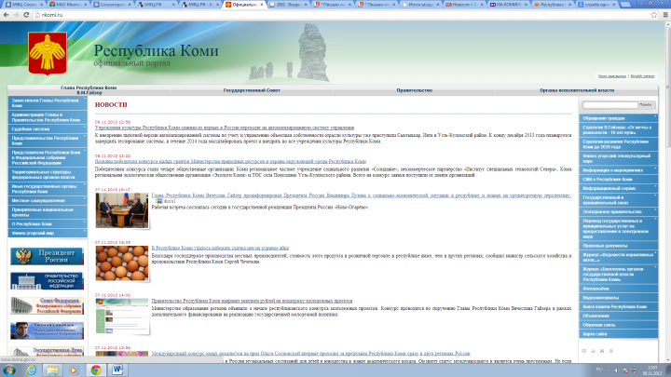Open Internet Explorer from taskbar
The image size is (671, 377).
click(x=32, y=370)
